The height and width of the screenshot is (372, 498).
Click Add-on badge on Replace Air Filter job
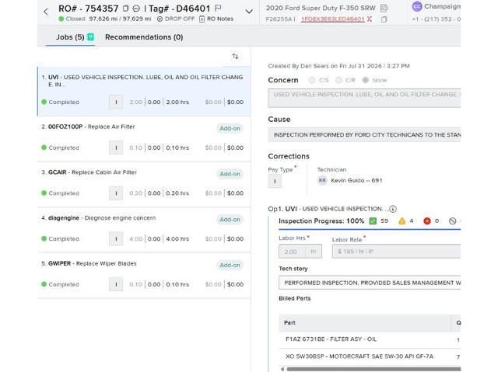click(x=230, y=128)
